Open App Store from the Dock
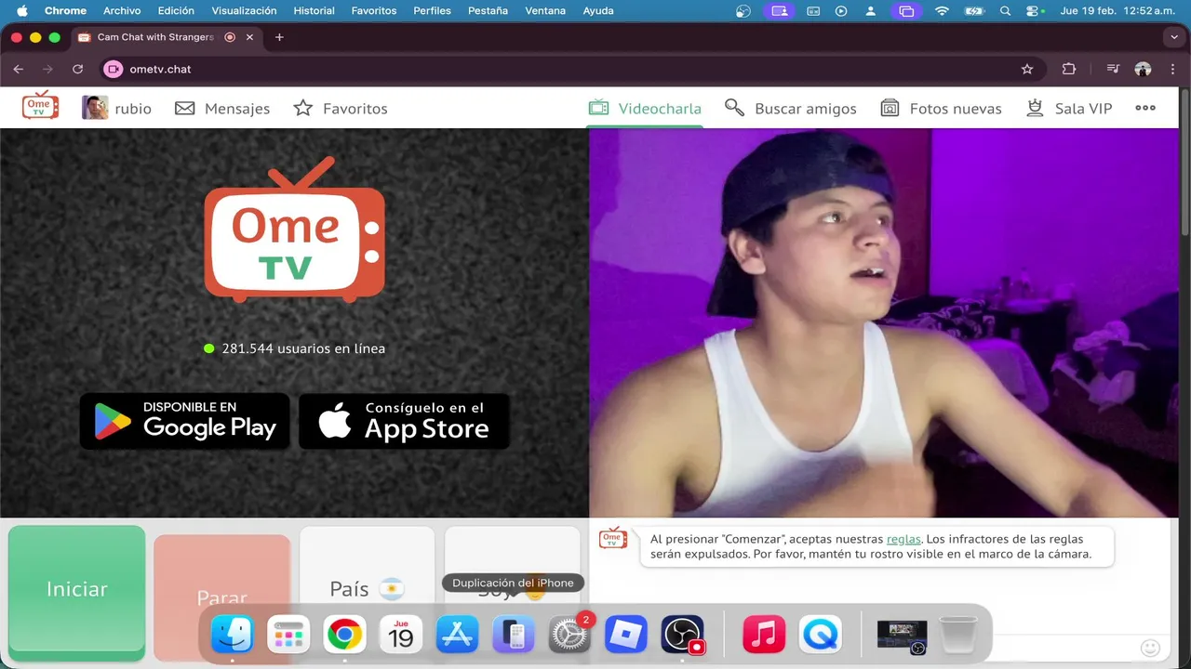1191x669 pixels. click(457, 636)
